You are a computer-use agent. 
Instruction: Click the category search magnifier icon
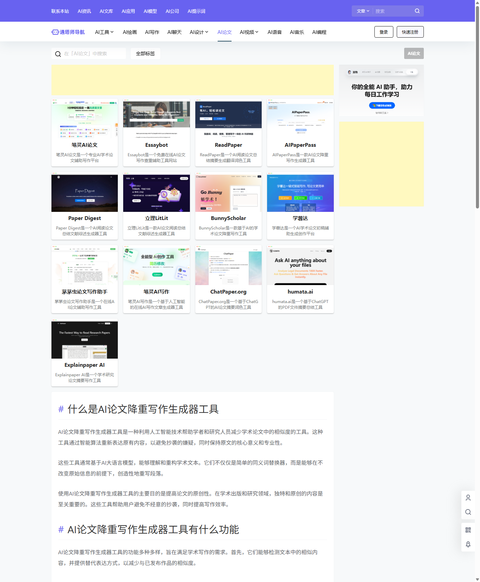(58, 54)
